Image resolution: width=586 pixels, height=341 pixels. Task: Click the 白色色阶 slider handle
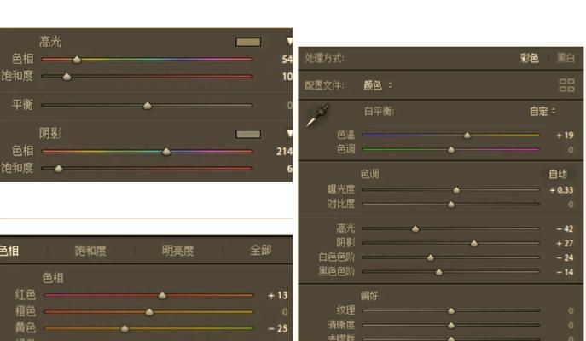click(431, 257)
